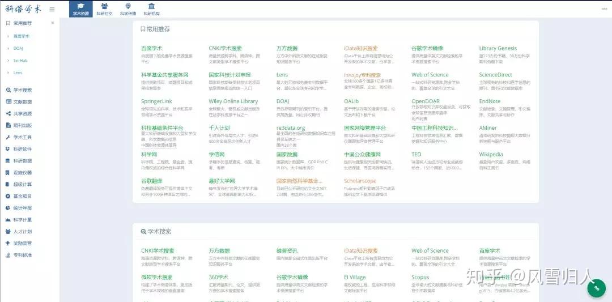Open Wikipedia link
Screen dimensions: 612x302
click(491, 155)
